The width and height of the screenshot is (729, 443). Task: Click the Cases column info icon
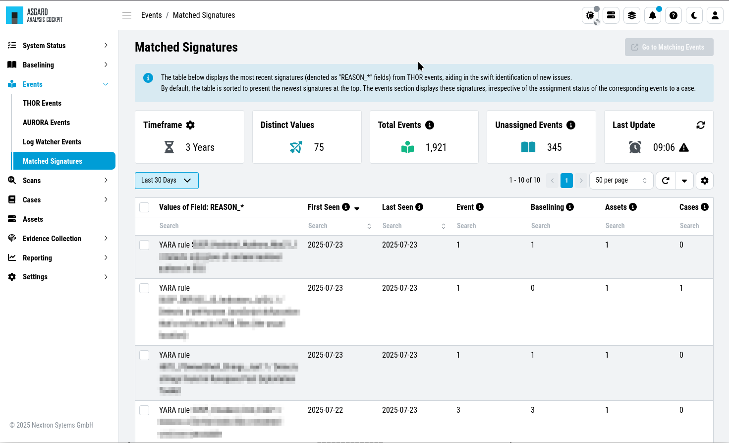[705, 207]
